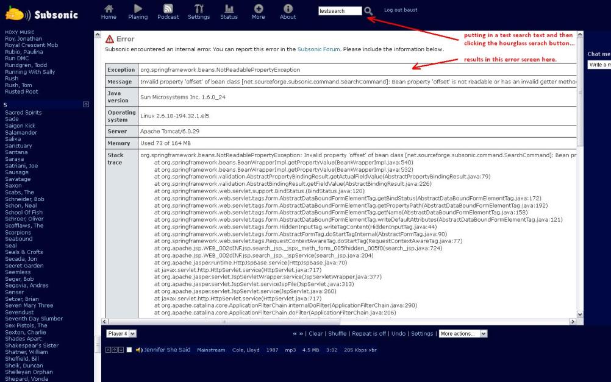Click the magnifying glass search button
Image resolution: width=611 pixels, height=382 pixels.
[368, 11]
